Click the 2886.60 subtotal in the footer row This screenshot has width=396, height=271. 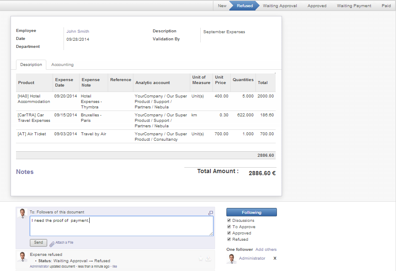point(266,155)
